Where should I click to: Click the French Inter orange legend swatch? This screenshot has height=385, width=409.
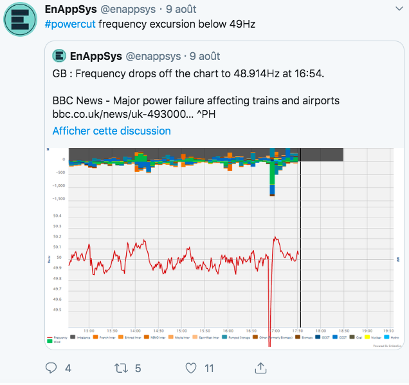click(95, 337)
